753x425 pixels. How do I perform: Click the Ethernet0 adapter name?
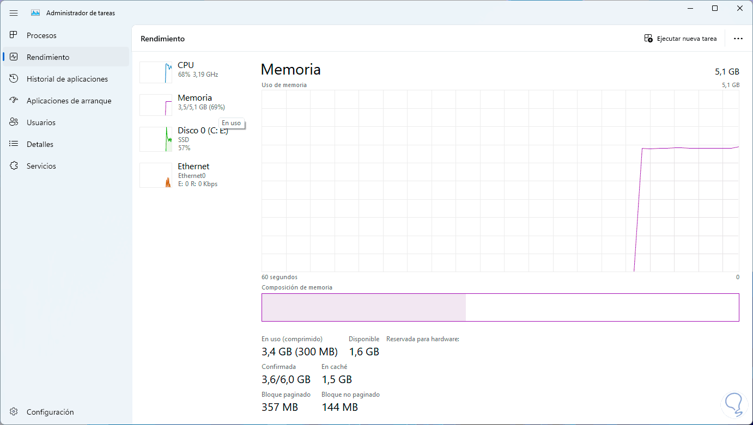pyautogui.click(x=192, y=176)
